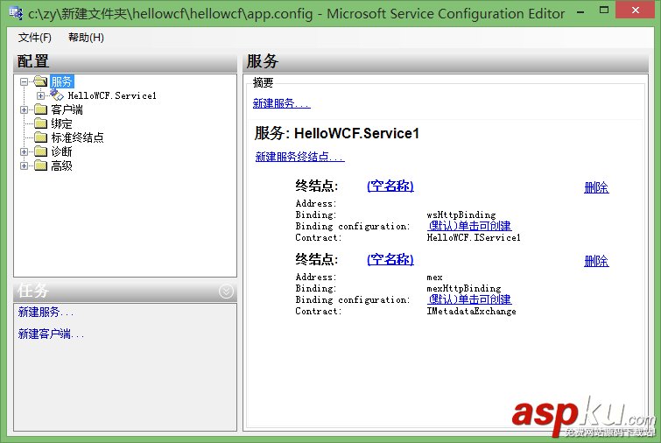This screenshot has height=443, width=661.
Task: Select 客户端 in the tree
Action: point(67,110)
